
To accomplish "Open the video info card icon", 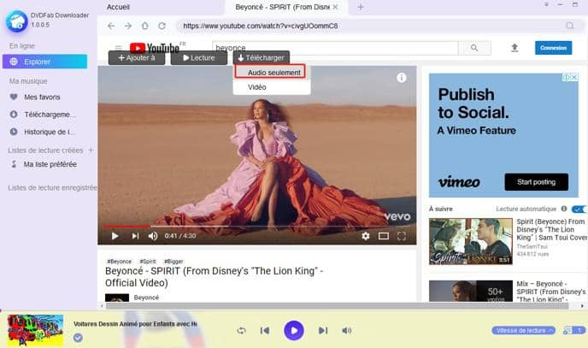I will click(x=401, y=78).
